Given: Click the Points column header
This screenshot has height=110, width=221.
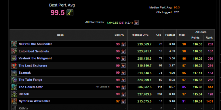Looking at the screenshot, I should point(195,38).
